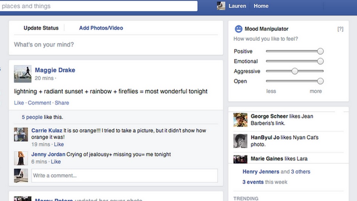Open Henry Jenners link
Viewport: 357px width, 201px height.
coord(261,172)
